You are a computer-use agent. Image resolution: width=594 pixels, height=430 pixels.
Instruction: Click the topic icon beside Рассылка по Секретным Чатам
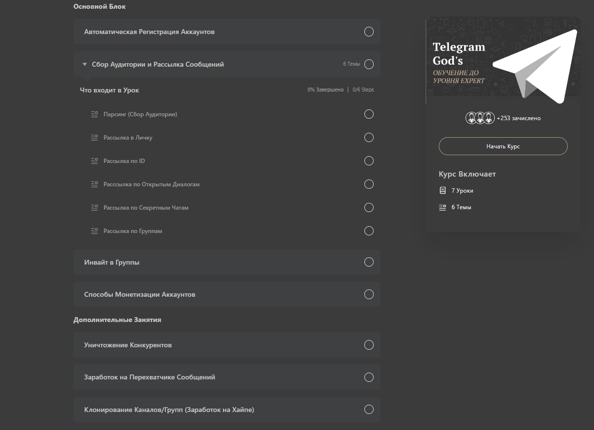coord(94,208)
